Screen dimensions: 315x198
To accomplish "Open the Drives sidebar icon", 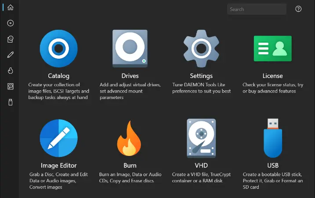I will (11, 39).
